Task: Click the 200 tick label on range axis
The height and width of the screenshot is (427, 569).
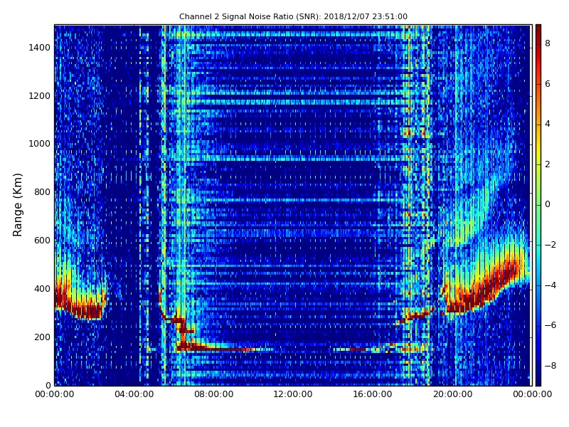Action: pyautogui.click(x=42, y=337)
